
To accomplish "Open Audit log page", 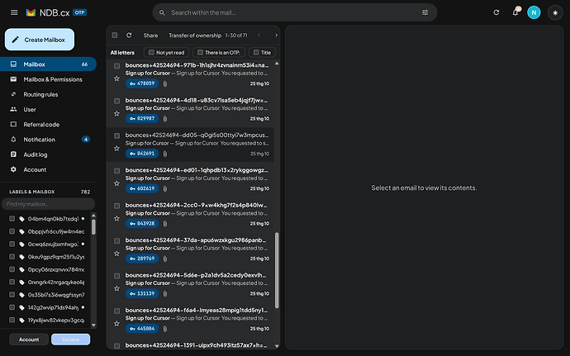I will (48, 154).
